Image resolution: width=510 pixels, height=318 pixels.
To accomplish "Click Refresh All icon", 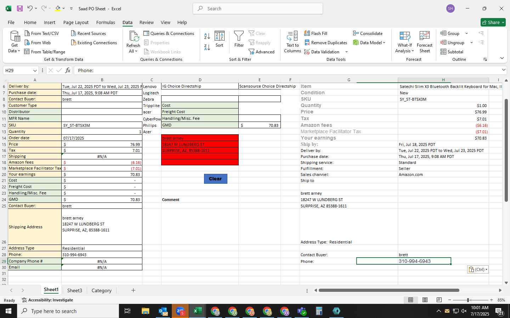I will coord(134,36).
